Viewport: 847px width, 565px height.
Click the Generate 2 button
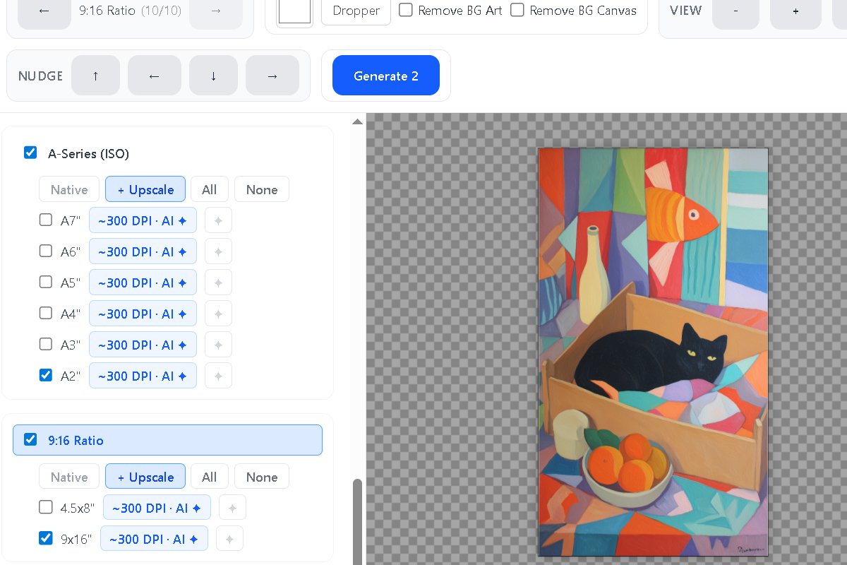[386, 76]
